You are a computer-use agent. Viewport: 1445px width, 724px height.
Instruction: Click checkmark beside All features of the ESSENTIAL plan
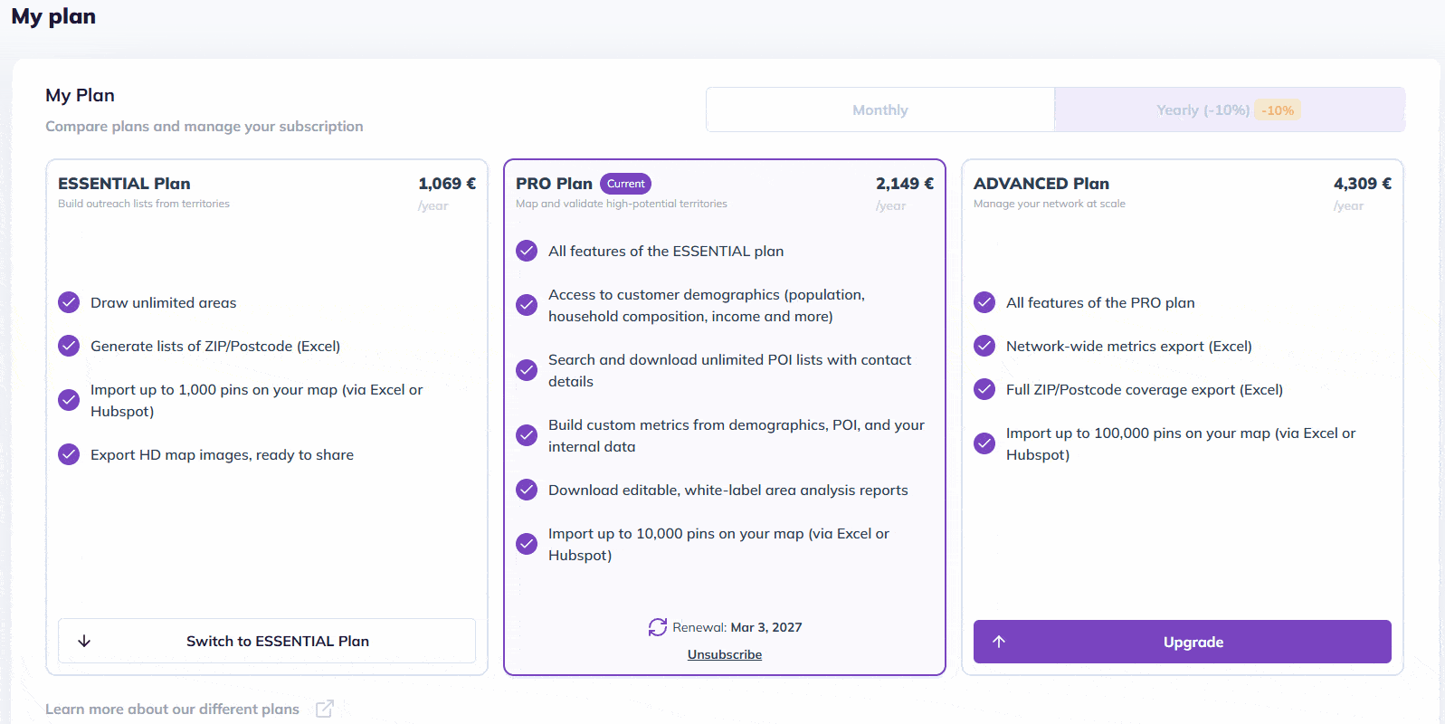click(527, 251)
